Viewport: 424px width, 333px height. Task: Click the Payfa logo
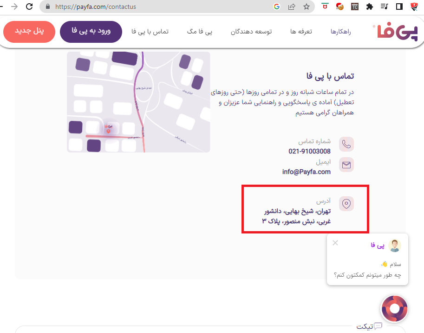coord(395,33)
